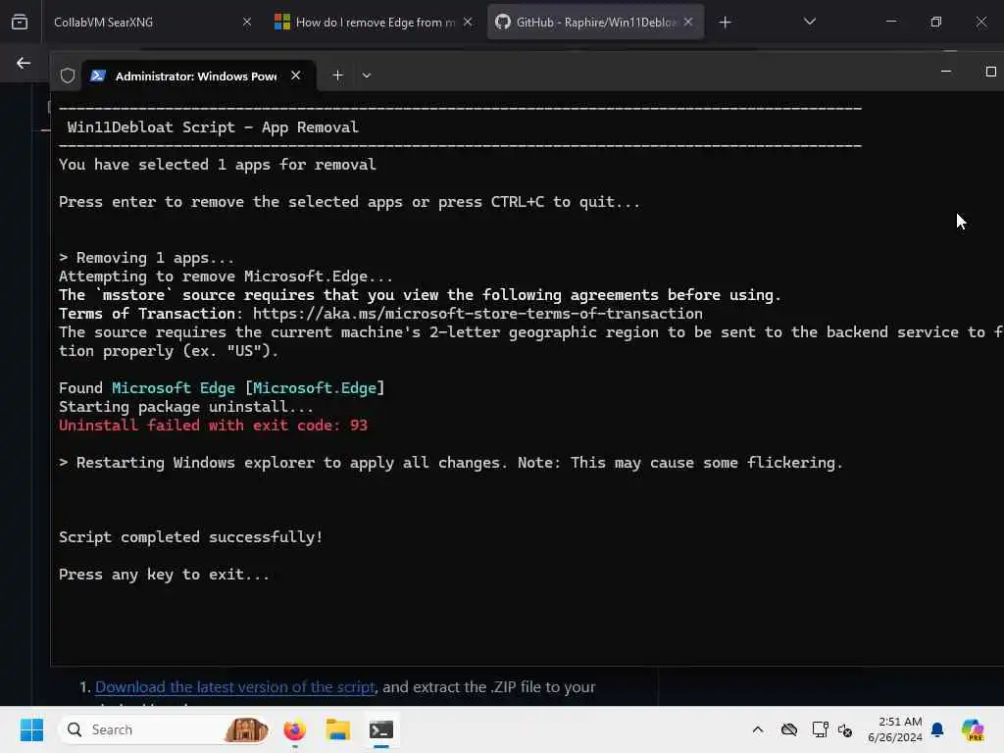The image size is (1004, 753).
Task: Click the search highlight image in the taskbar
Action: (246, 729)
